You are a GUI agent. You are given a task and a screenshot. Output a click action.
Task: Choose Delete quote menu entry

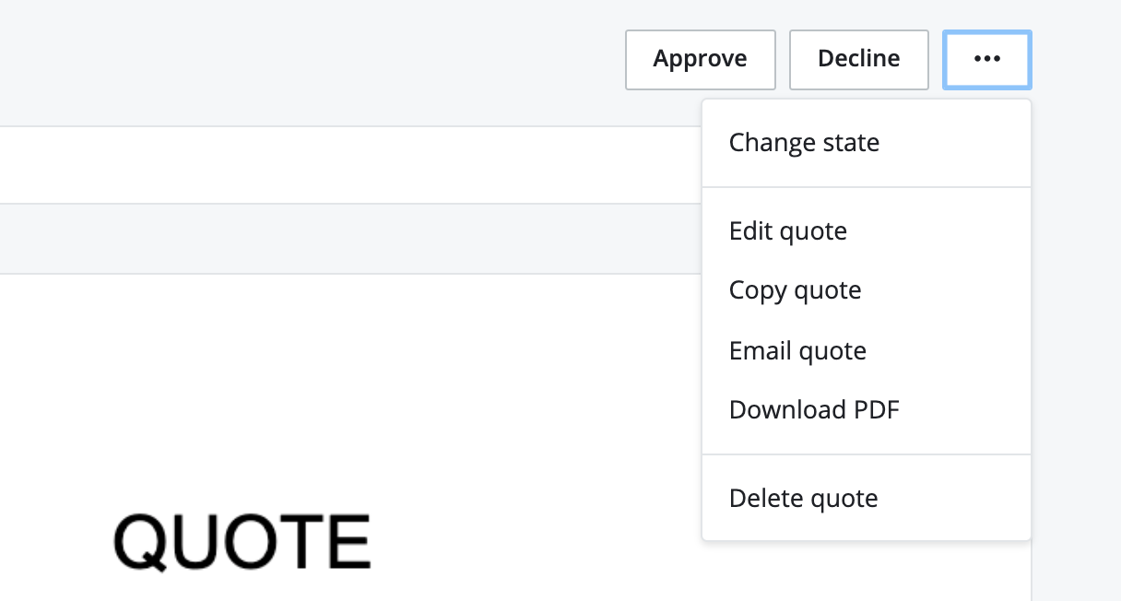[x=803, y=499]
